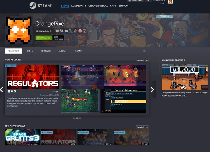
Task: Click the 'Released on 21 May, 2025' text
Action: [49, 95]
